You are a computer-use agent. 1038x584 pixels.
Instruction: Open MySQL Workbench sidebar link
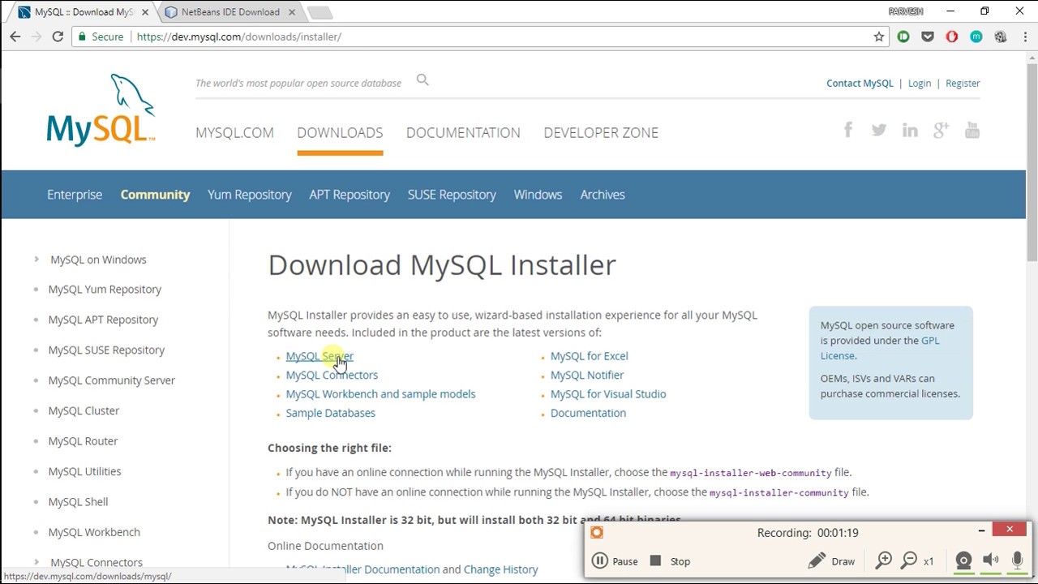click(94, 532)
